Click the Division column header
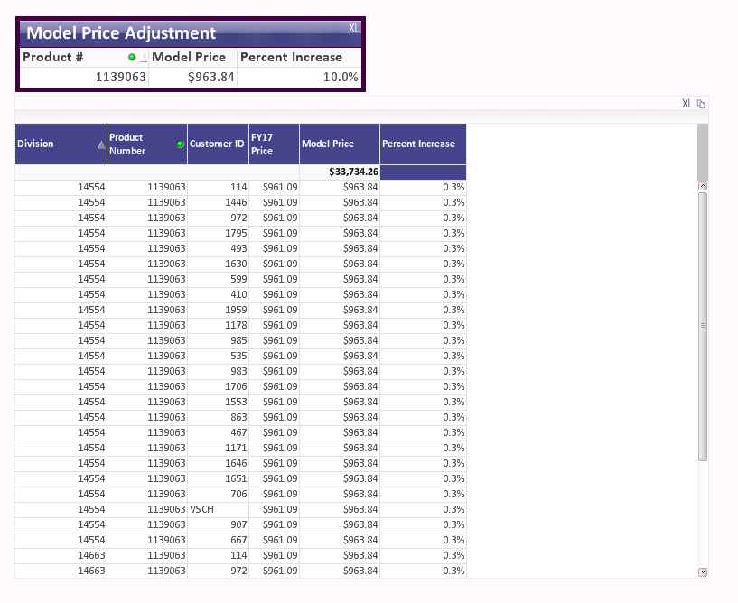The image size is (738, 603). pos(61,144)
